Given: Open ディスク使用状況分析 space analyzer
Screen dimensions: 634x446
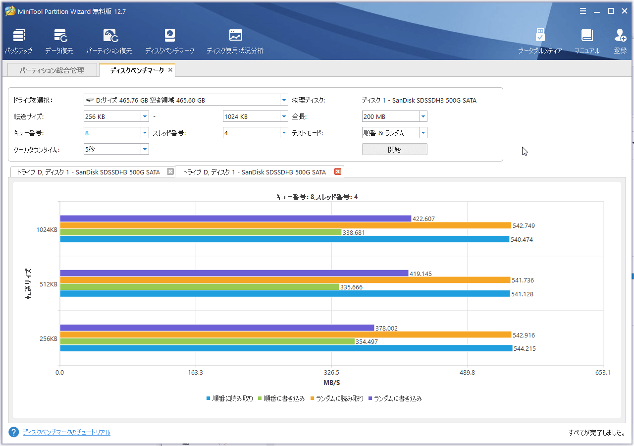Looking at the screenshot, I should [235, 41].
